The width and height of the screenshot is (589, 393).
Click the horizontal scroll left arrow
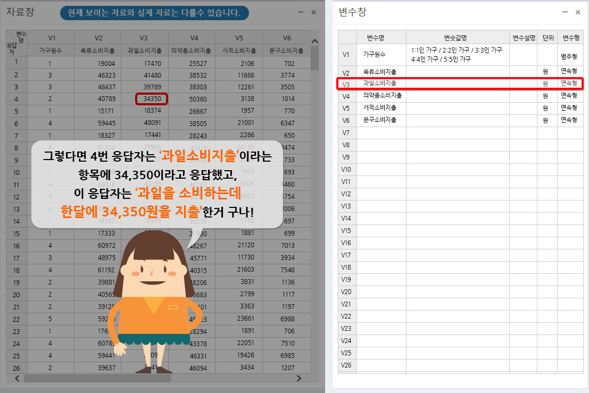(x=17, y=378)
